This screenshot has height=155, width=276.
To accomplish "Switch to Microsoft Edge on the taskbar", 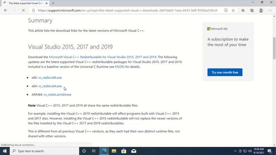I will (104, 151).
